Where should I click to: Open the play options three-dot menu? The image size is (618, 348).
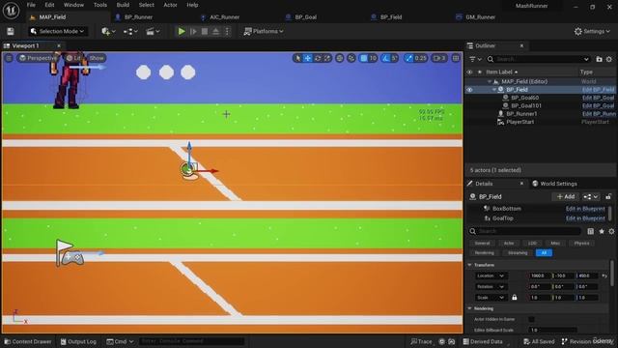pos(227,31)
